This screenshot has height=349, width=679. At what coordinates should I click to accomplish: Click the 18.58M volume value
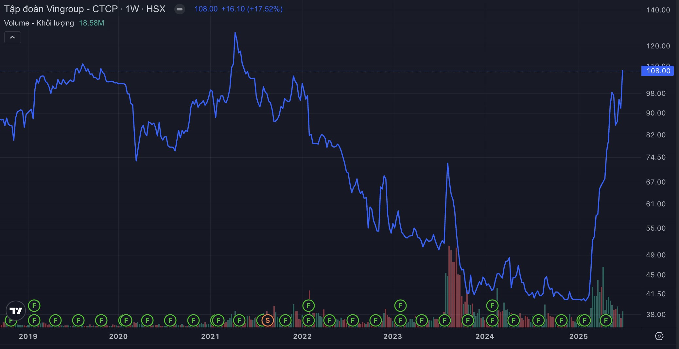tap(92, 23)
